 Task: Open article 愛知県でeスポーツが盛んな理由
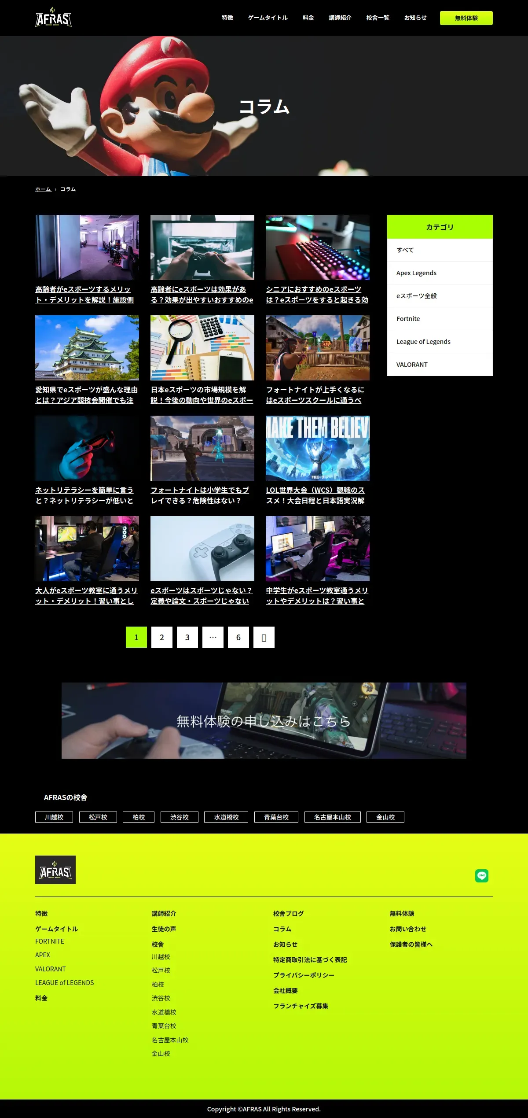[87, 395]
